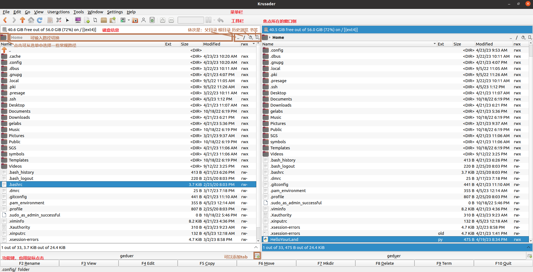Click the embedded terminal emulator toolbar icon
Image resolution: width=533 pixels, height=272 pixels.
(123, 20)
